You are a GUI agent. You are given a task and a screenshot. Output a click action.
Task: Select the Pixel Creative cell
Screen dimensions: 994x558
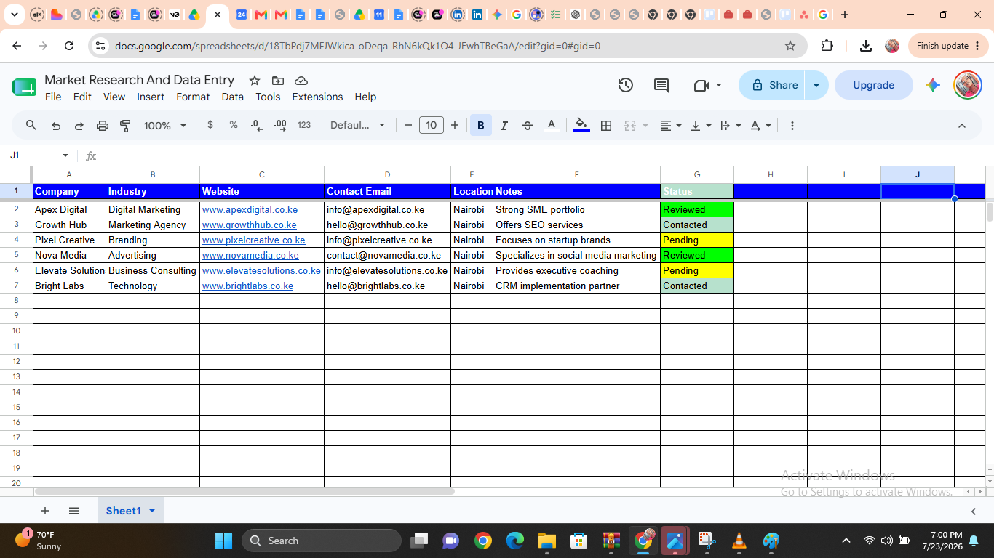tap(69, 240)
